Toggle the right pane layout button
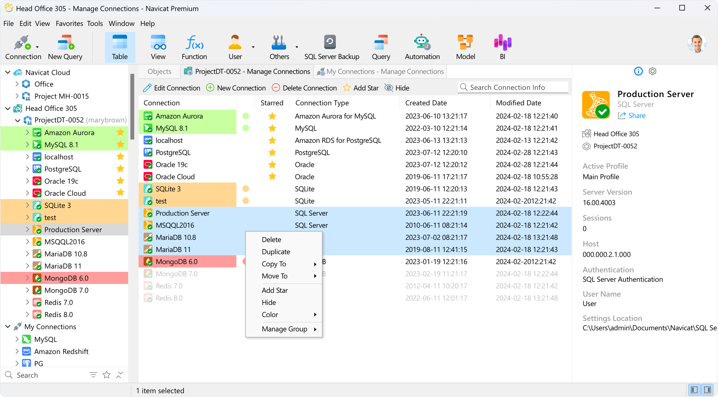The height and width of the screenshot is (397, 718). [x=707, y=390]
